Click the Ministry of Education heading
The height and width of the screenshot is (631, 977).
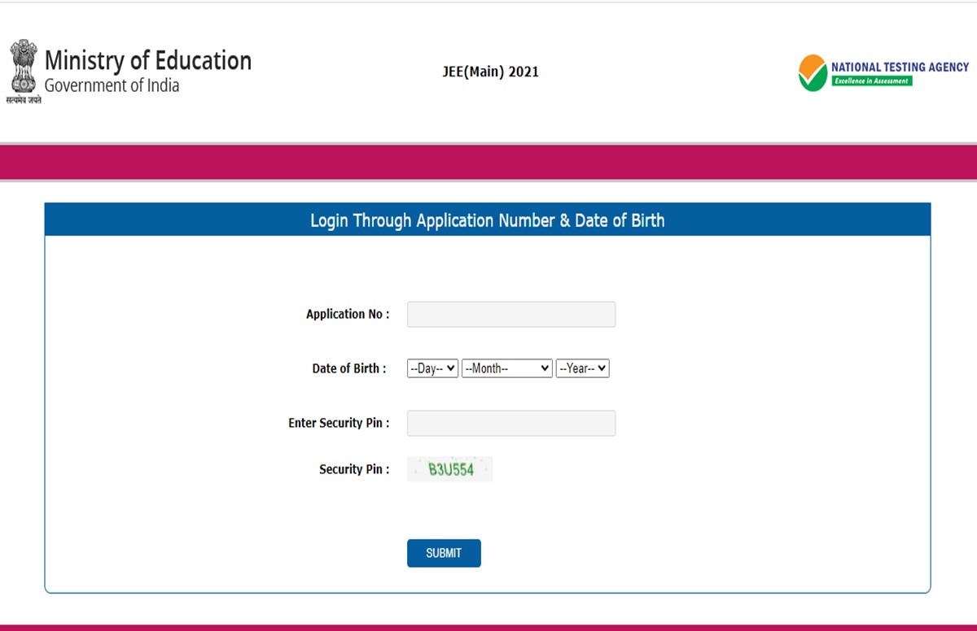(148, 61)
